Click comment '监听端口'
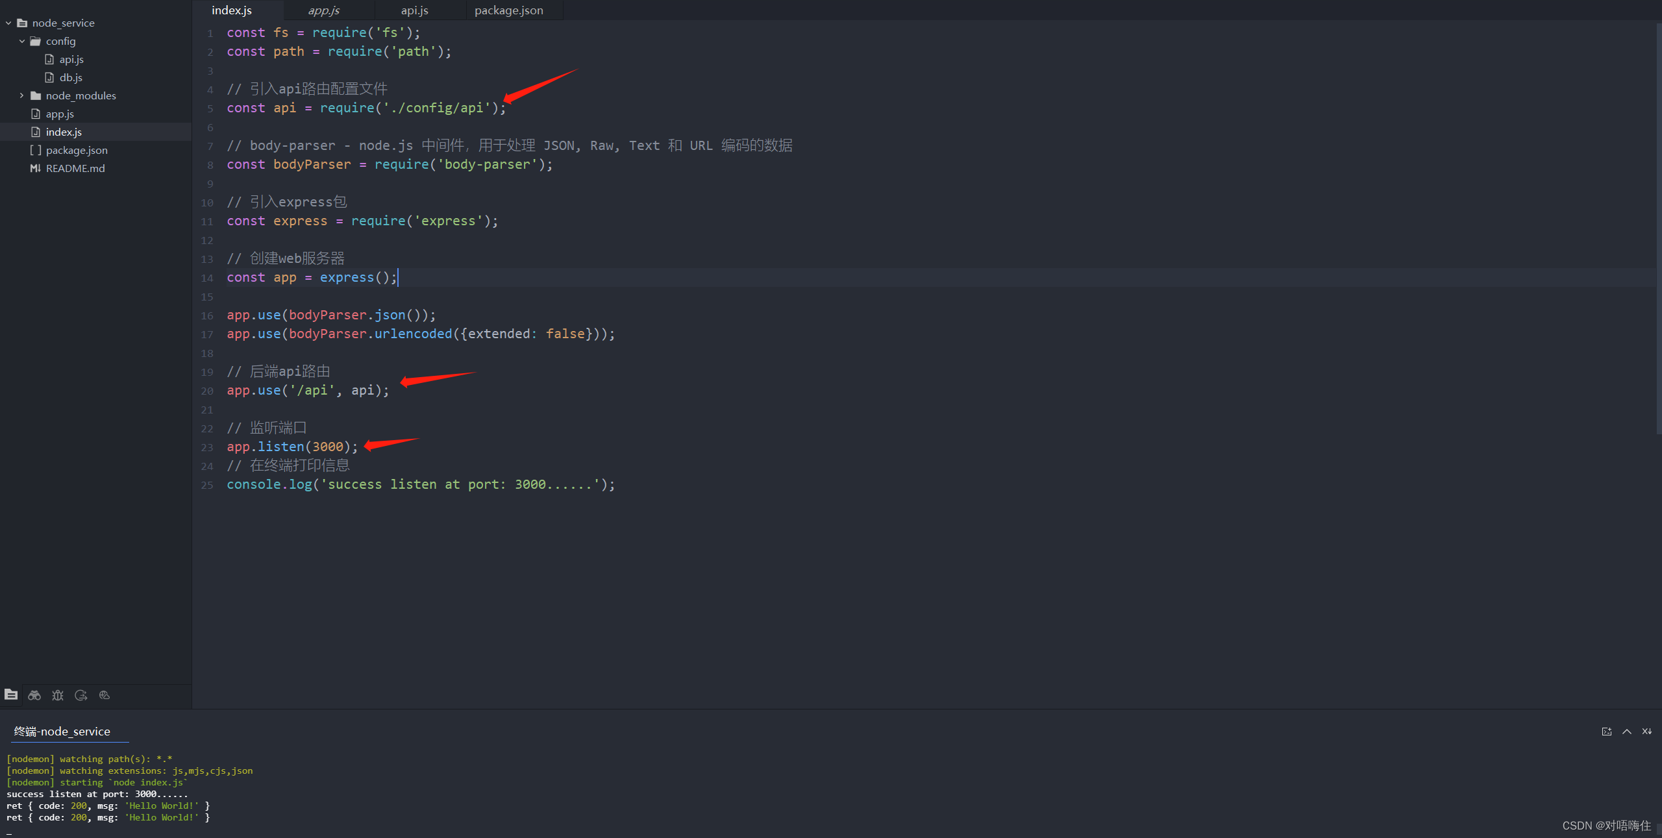This screenshot has width=1662, height=838. (279, 428)
